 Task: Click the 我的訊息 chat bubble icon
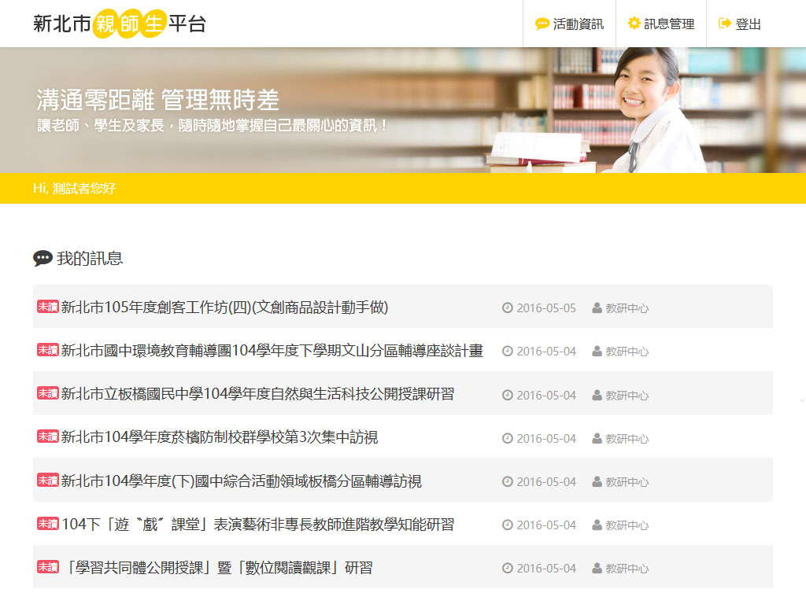click(x=43, y=258)
